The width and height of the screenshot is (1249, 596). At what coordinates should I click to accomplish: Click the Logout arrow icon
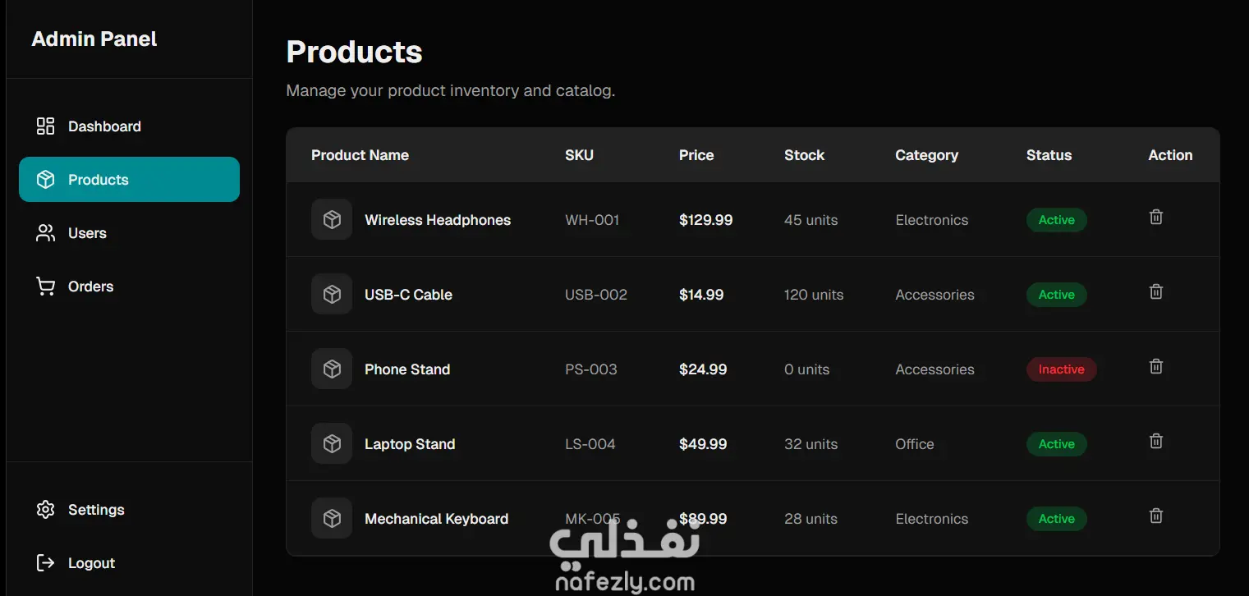point(46,563)
